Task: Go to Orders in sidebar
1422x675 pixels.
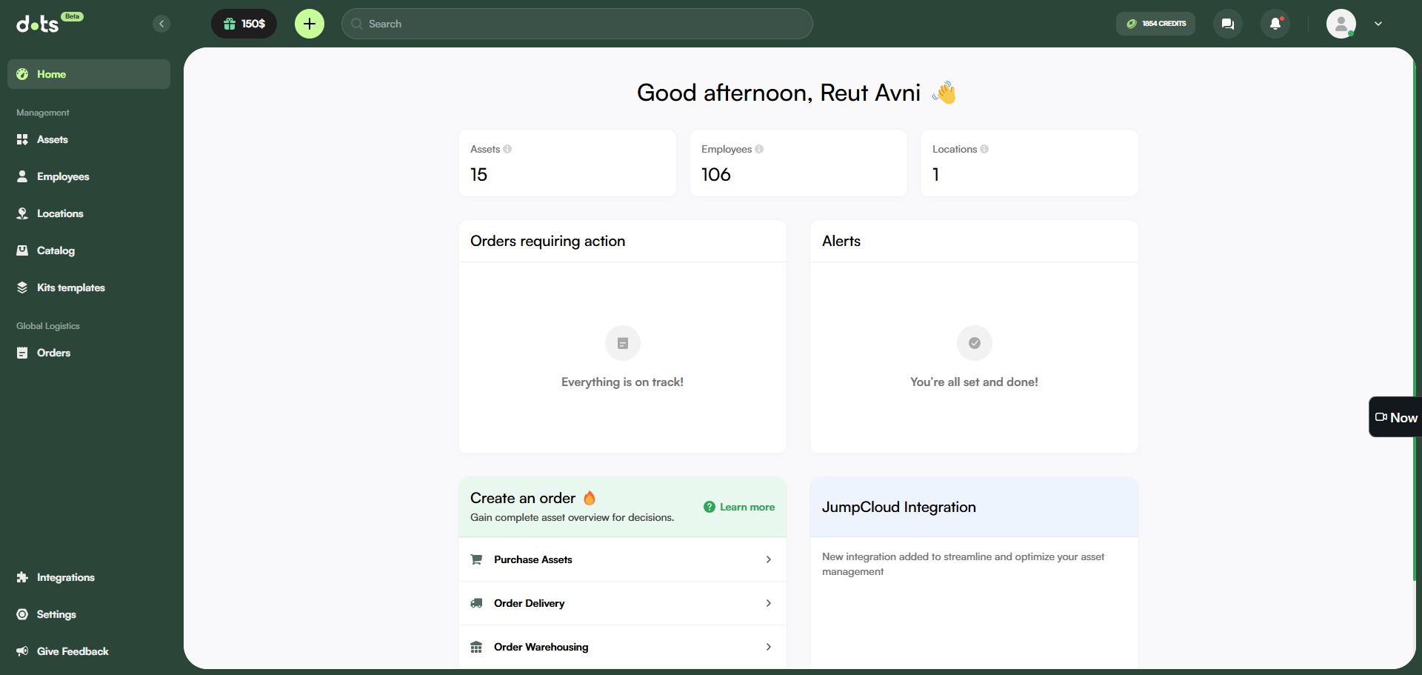Action: (53, 353)
